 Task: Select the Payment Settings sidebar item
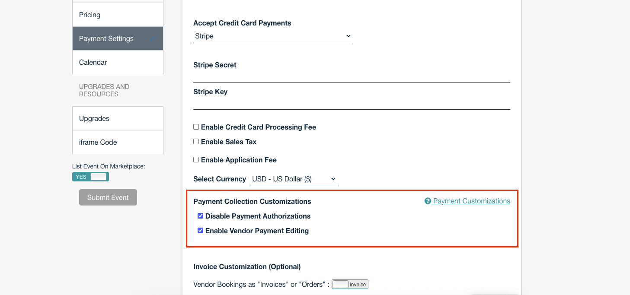coord(118,38)
